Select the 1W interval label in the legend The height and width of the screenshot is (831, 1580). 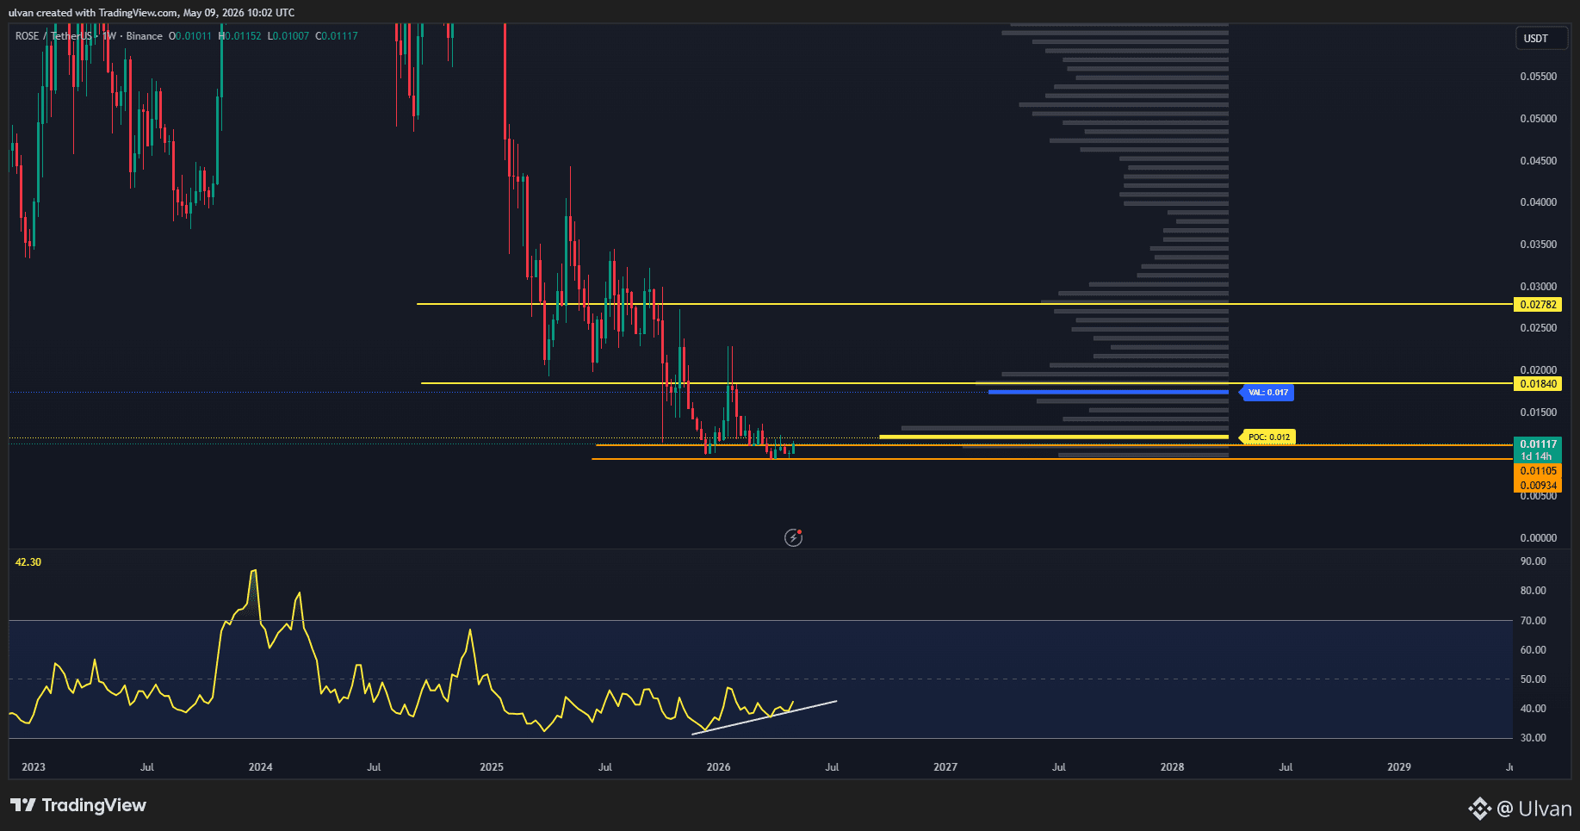point(109,36)
